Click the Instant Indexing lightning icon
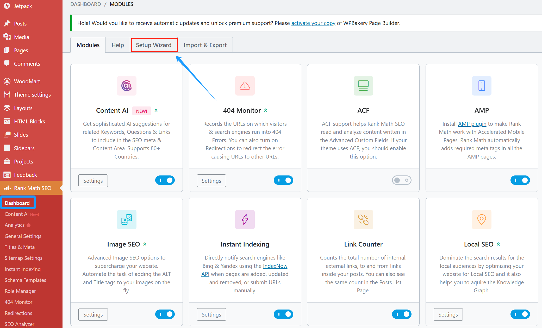This screenshot has width=542, height=328. click(245, 219)
